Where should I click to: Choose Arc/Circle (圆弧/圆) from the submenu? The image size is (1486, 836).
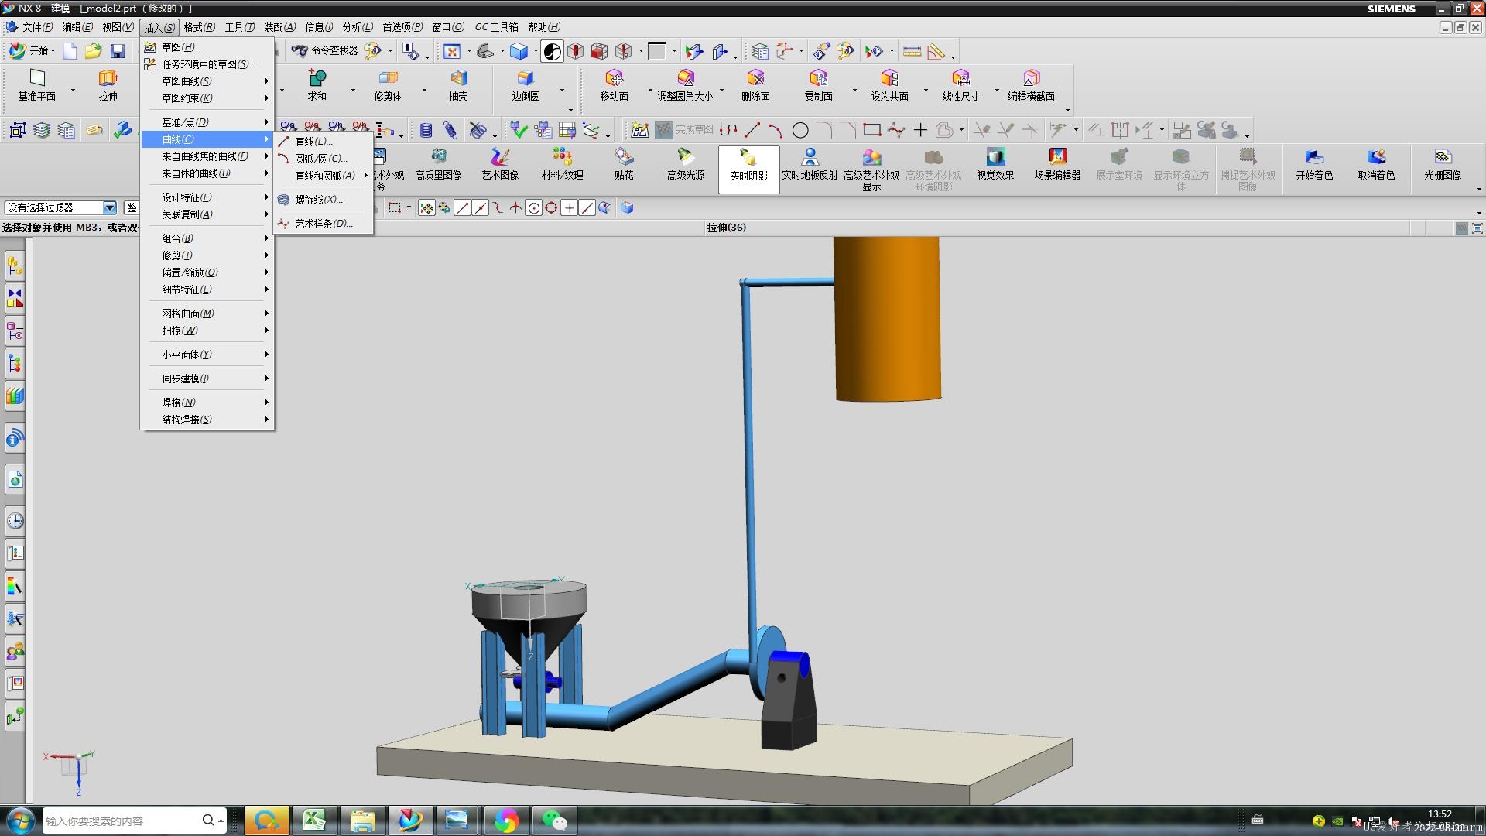coord(324,159)
